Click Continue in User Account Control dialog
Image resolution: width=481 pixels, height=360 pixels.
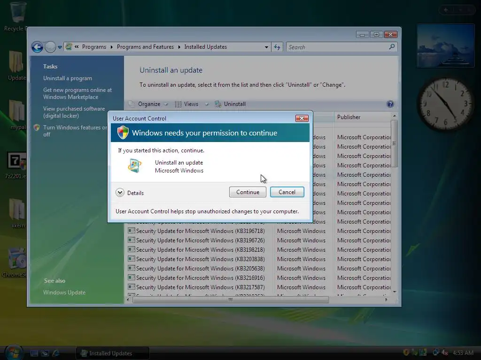coord(248,192)
